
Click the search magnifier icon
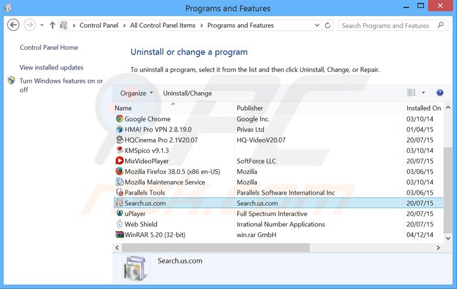pyautogui.click(x=441, y=25)
